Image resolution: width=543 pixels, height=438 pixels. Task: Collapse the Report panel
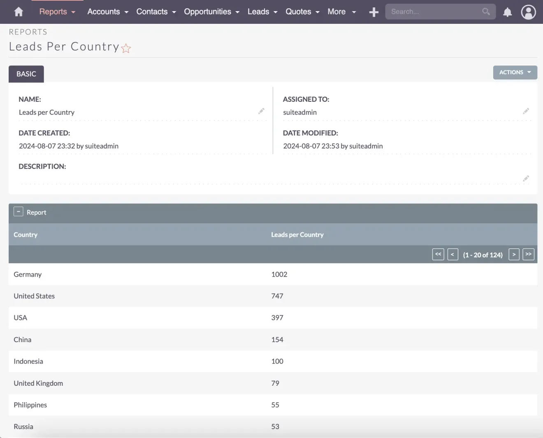[18, 211]
